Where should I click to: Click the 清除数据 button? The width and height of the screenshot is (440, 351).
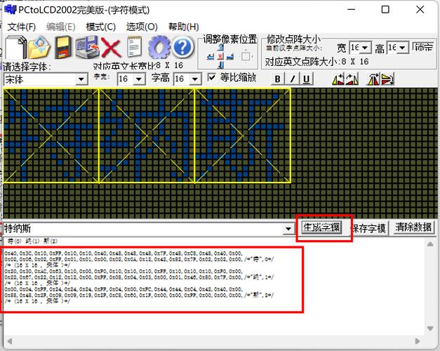coord(413,227)
